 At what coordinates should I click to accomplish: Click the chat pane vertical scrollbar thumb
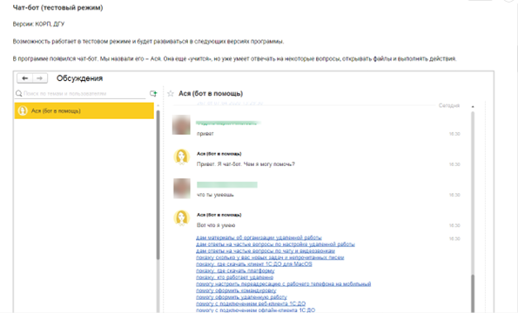pos(473,294)
